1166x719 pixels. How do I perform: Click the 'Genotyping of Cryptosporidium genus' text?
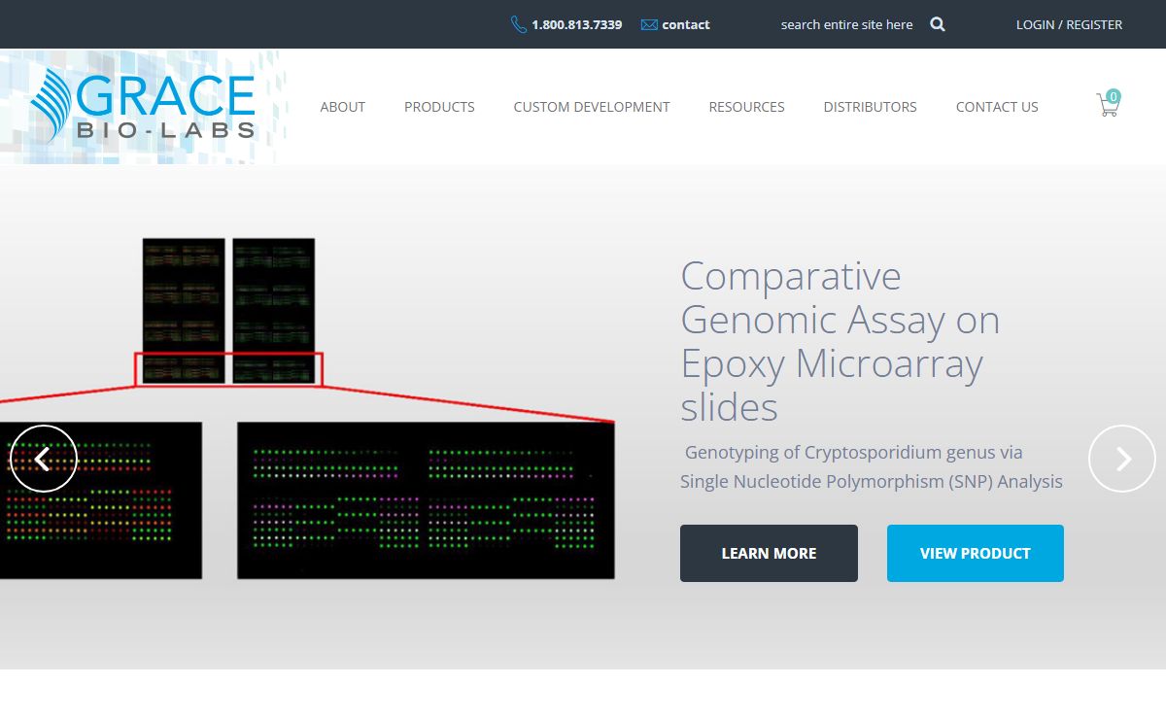pyautogui.click(x=872, y=466)
